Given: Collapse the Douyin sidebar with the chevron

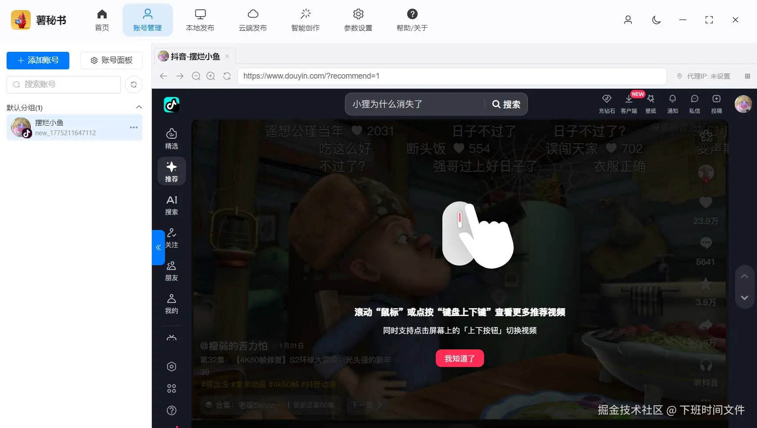Looking at the screenshot, I should pos(158,248).
